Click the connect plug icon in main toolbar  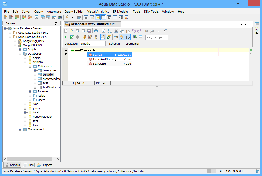(24, 17)
